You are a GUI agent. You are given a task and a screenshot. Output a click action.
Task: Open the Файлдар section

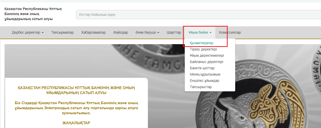[121, 32]
